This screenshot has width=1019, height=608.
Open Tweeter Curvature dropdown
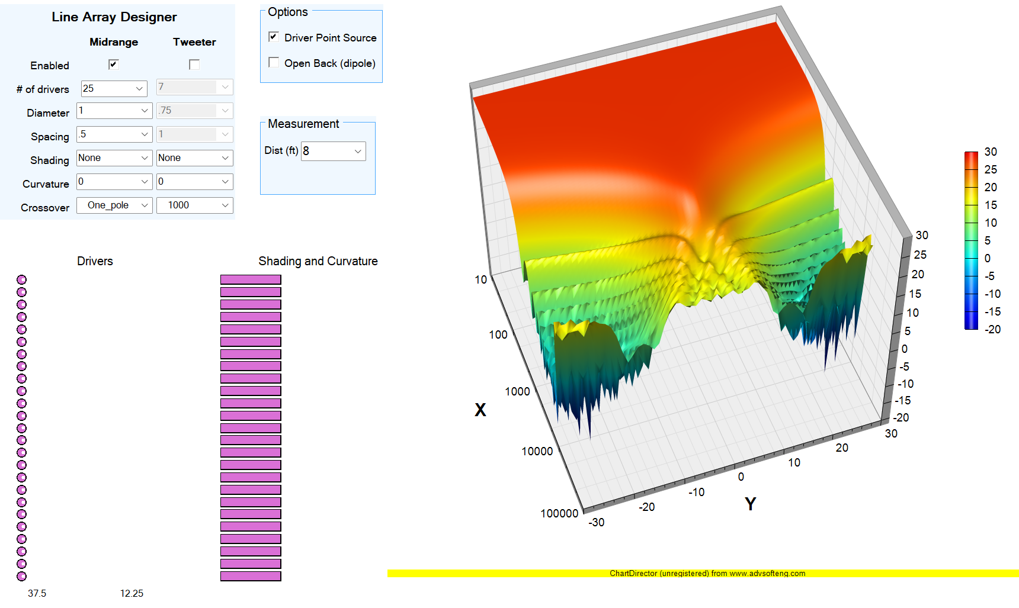194,182
